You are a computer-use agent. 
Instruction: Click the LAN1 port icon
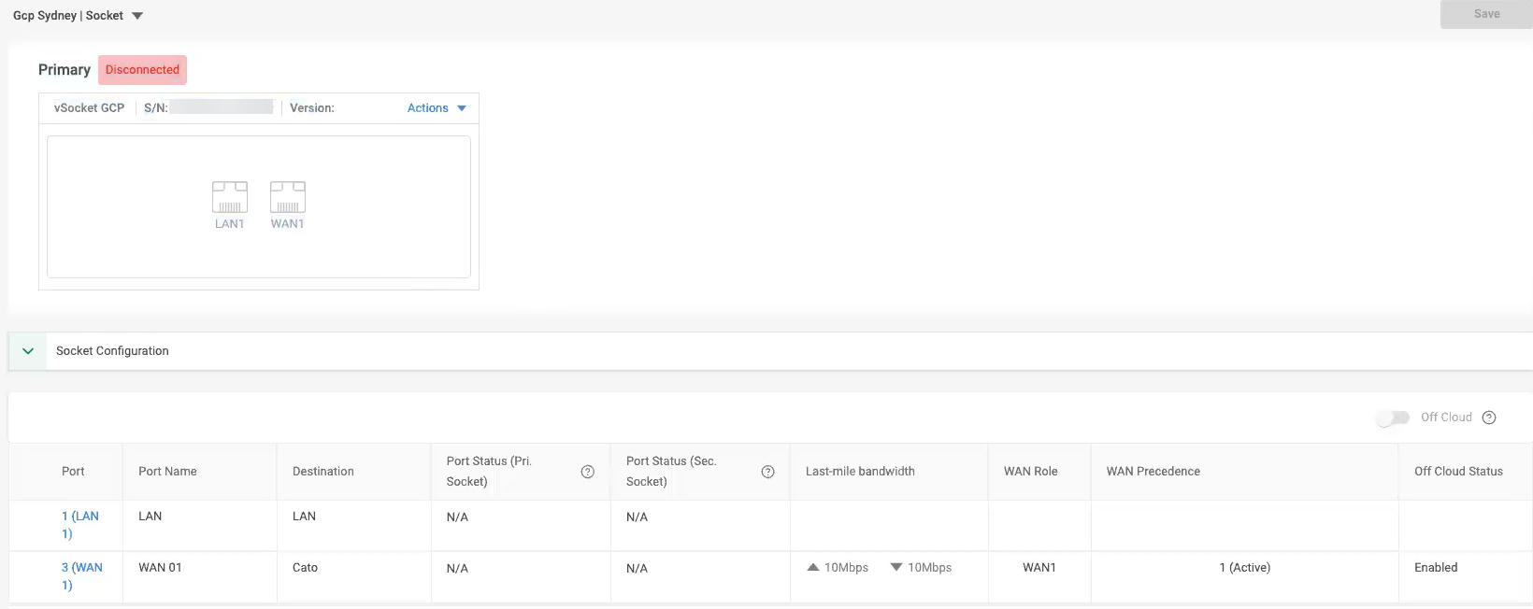(230, 197)
